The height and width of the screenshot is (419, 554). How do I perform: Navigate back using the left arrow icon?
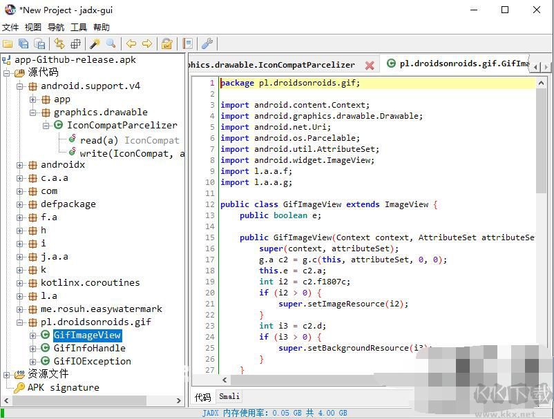coord(131,43)
